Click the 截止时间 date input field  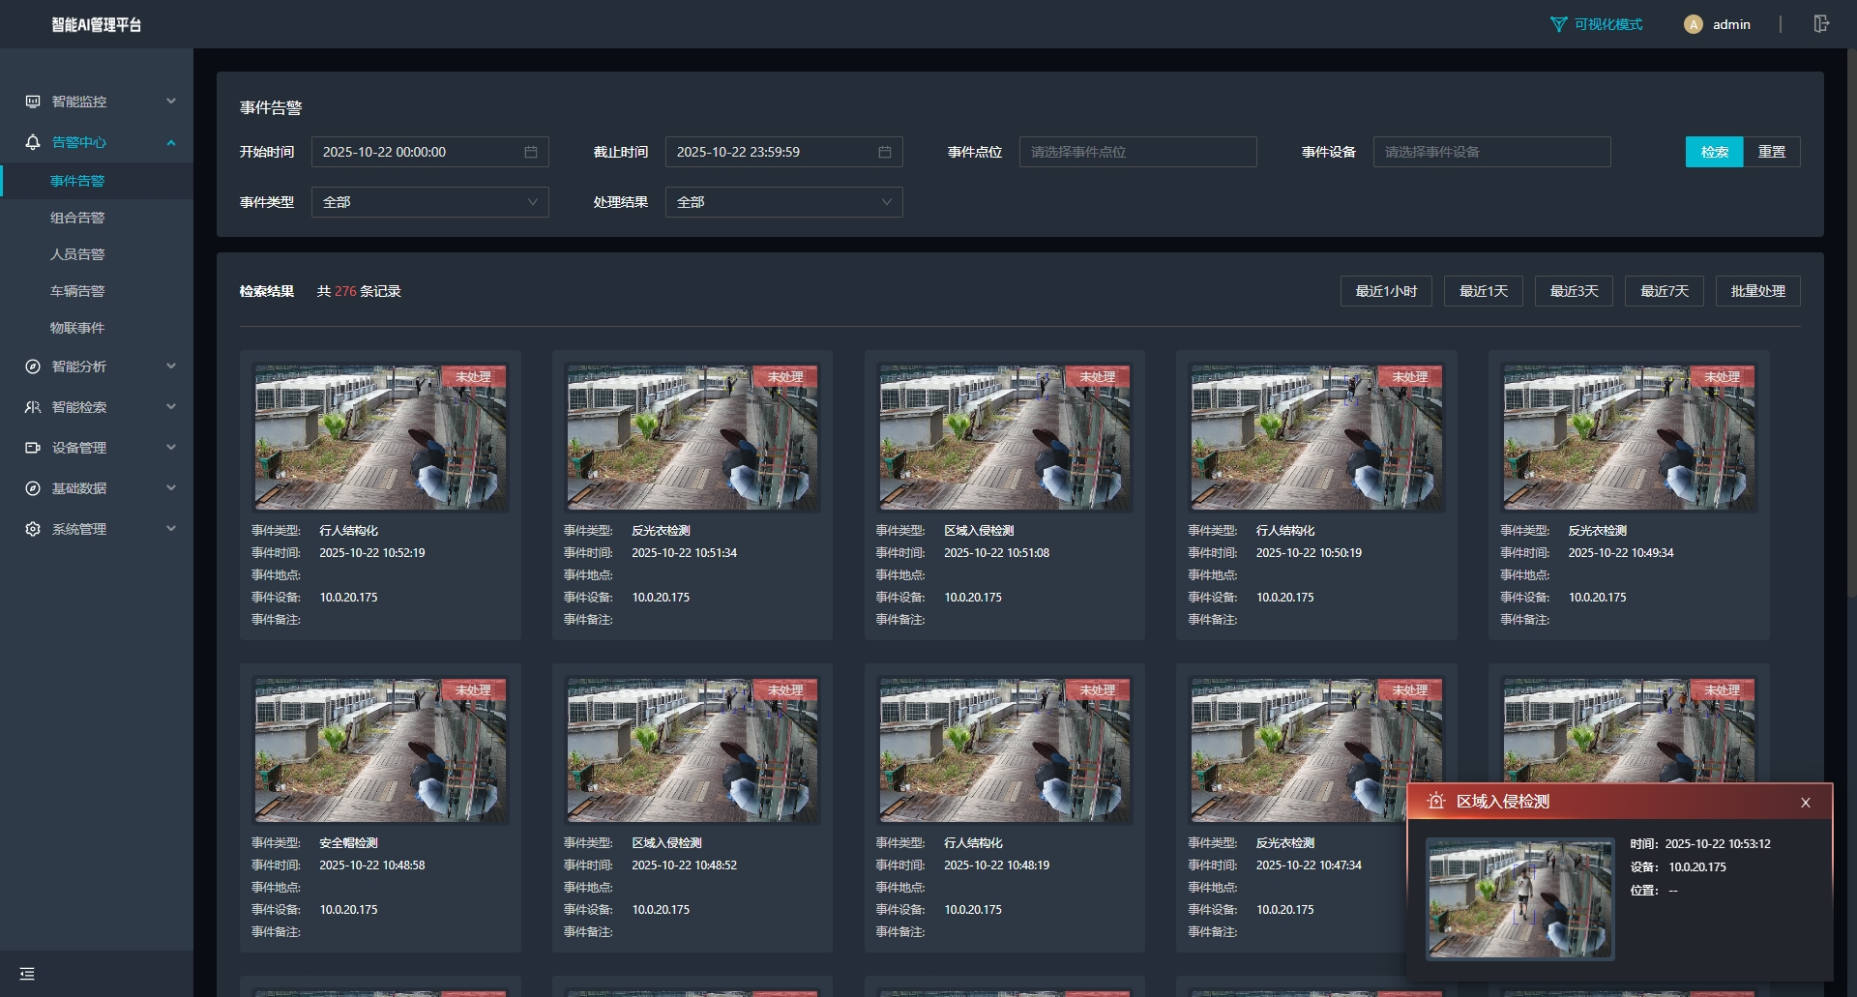pyautogui.click(x=784, y=152)
